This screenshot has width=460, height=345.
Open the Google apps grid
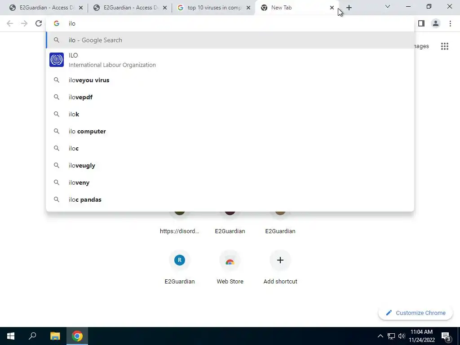point(445,46)
